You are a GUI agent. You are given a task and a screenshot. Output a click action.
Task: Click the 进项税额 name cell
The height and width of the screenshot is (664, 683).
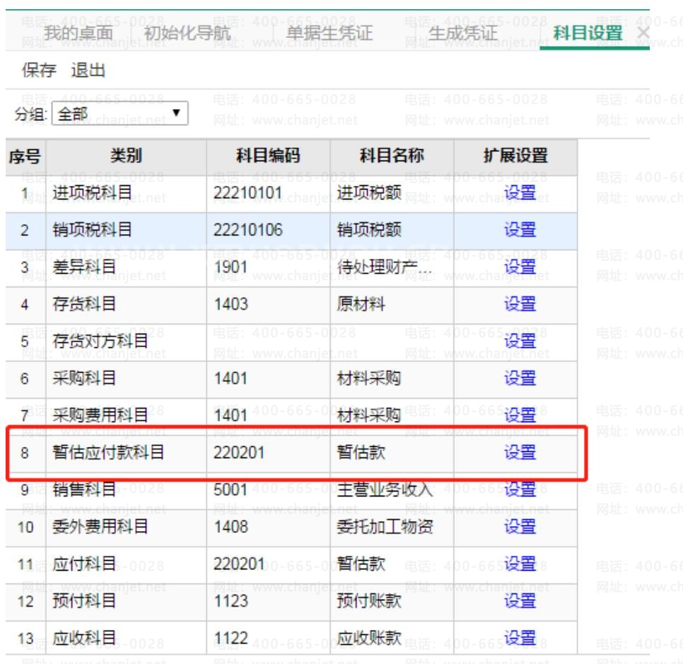(392, 194)
